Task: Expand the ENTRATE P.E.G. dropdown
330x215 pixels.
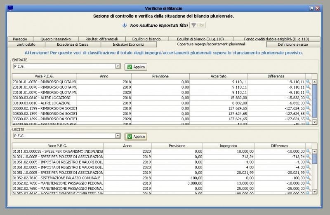Action: [118, 66]
